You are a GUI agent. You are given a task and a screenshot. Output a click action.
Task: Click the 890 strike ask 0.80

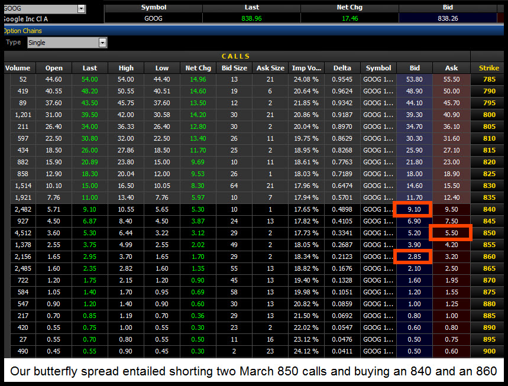point(451,327)
